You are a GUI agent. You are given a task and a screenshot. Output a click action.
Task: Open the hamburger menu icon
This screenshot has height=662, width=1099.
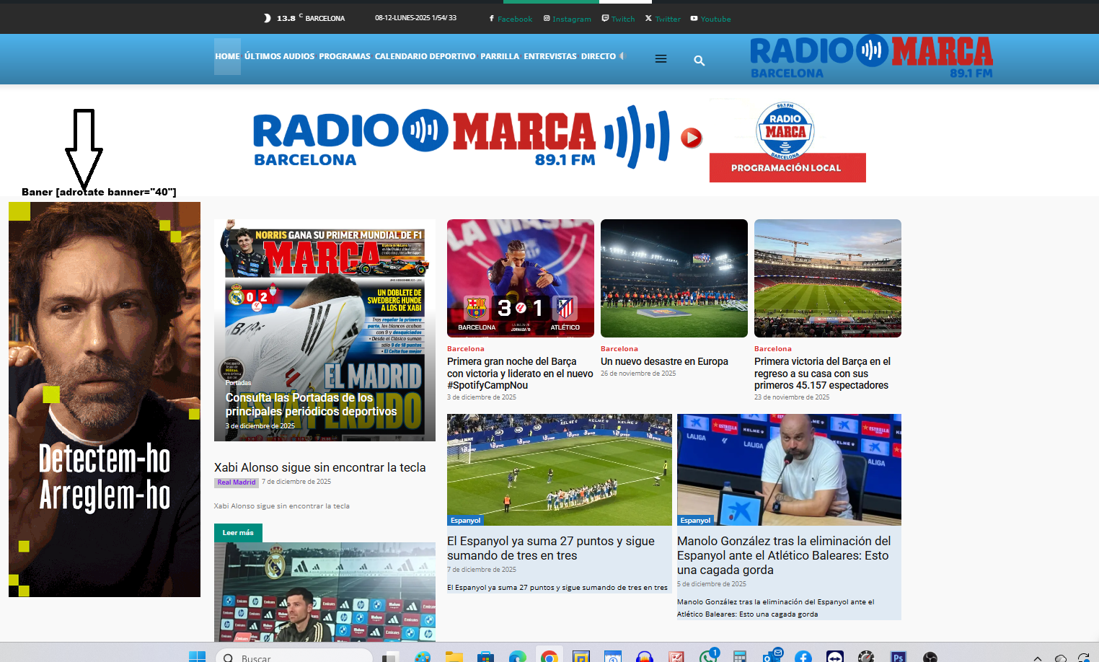(x=661, y=59)
